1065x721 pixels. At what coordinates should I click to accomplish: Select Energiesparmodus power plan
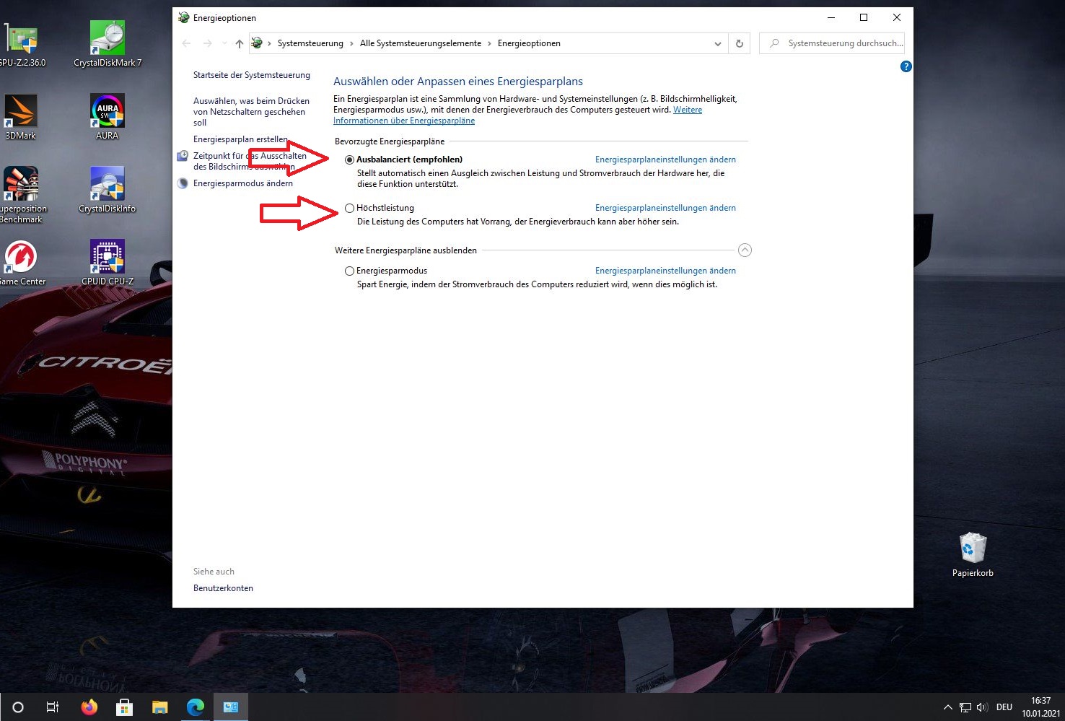(x=349, y=271)
